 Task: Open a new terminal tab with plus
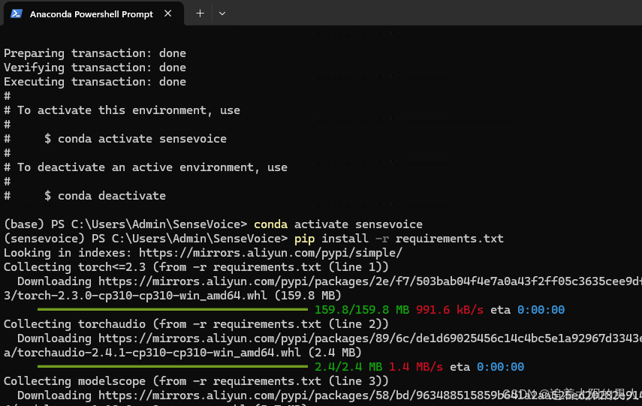[200, 14]
